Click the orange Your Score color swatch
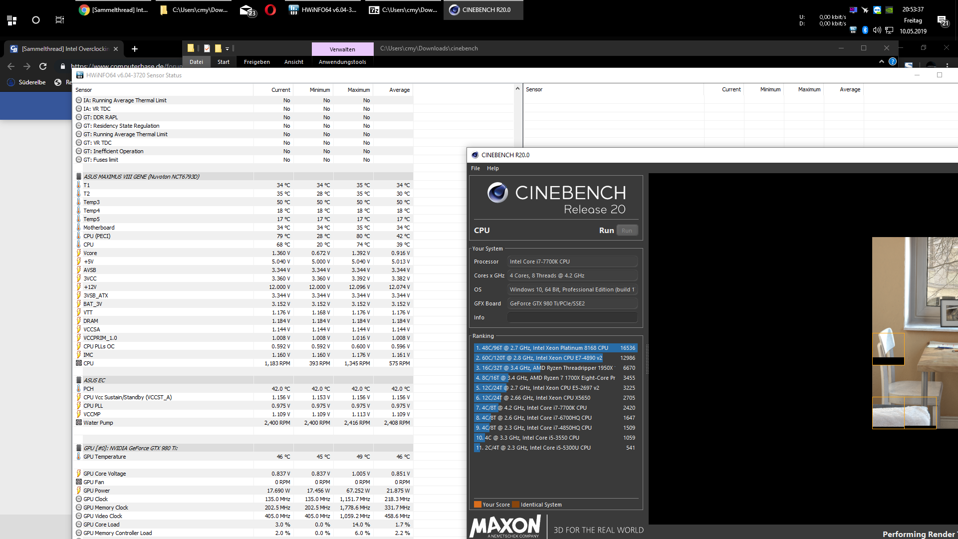 pos(478,505)
